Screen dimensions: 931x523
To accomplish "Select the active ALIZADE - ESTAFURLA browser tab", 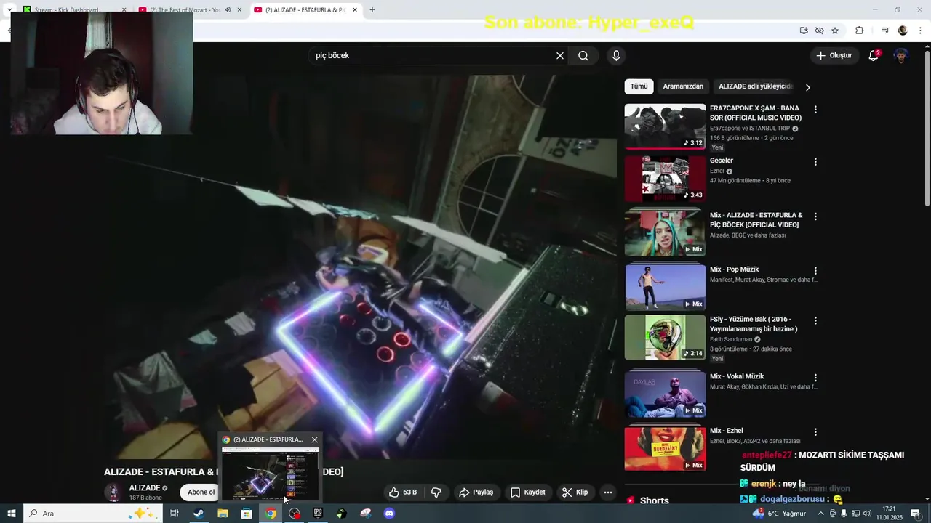I will pos(306,10).
